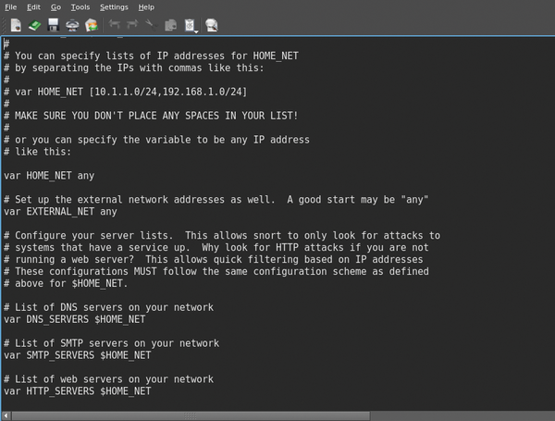Image resolution: width=555 pixels, height=421 pixels.
Task: Click '# These configurations MUST follow' line
Action: pyautogui.click(x=216, y=272)
